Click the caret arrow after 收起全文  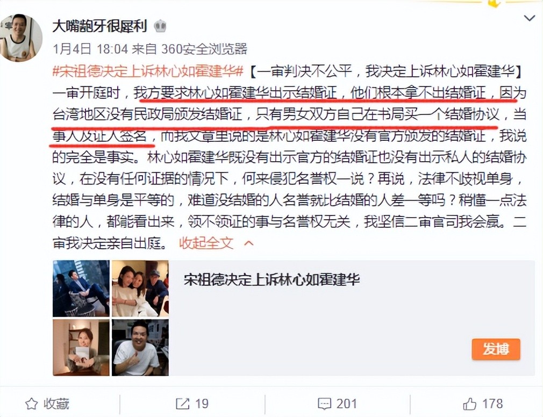click(x=248, y=243)
